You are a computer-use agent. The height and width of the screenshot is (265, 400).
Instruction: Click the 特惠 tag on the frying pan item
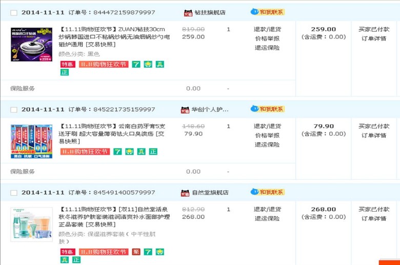click(x=68, y=64)
